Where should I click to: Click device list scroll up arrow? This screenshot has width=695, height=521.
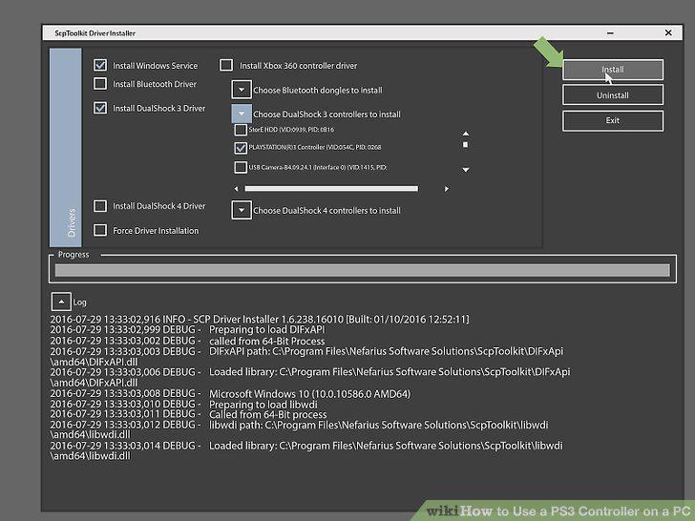click(x=466, y=134)
